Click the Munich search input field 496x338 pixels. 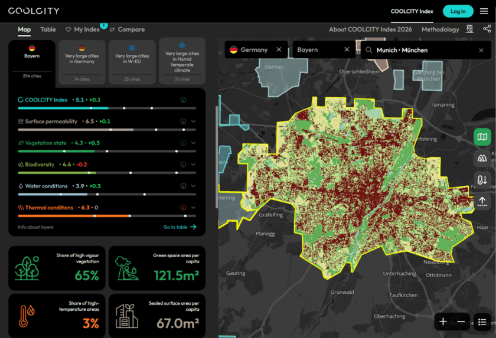pyautogui.click(x=426, y=50)
